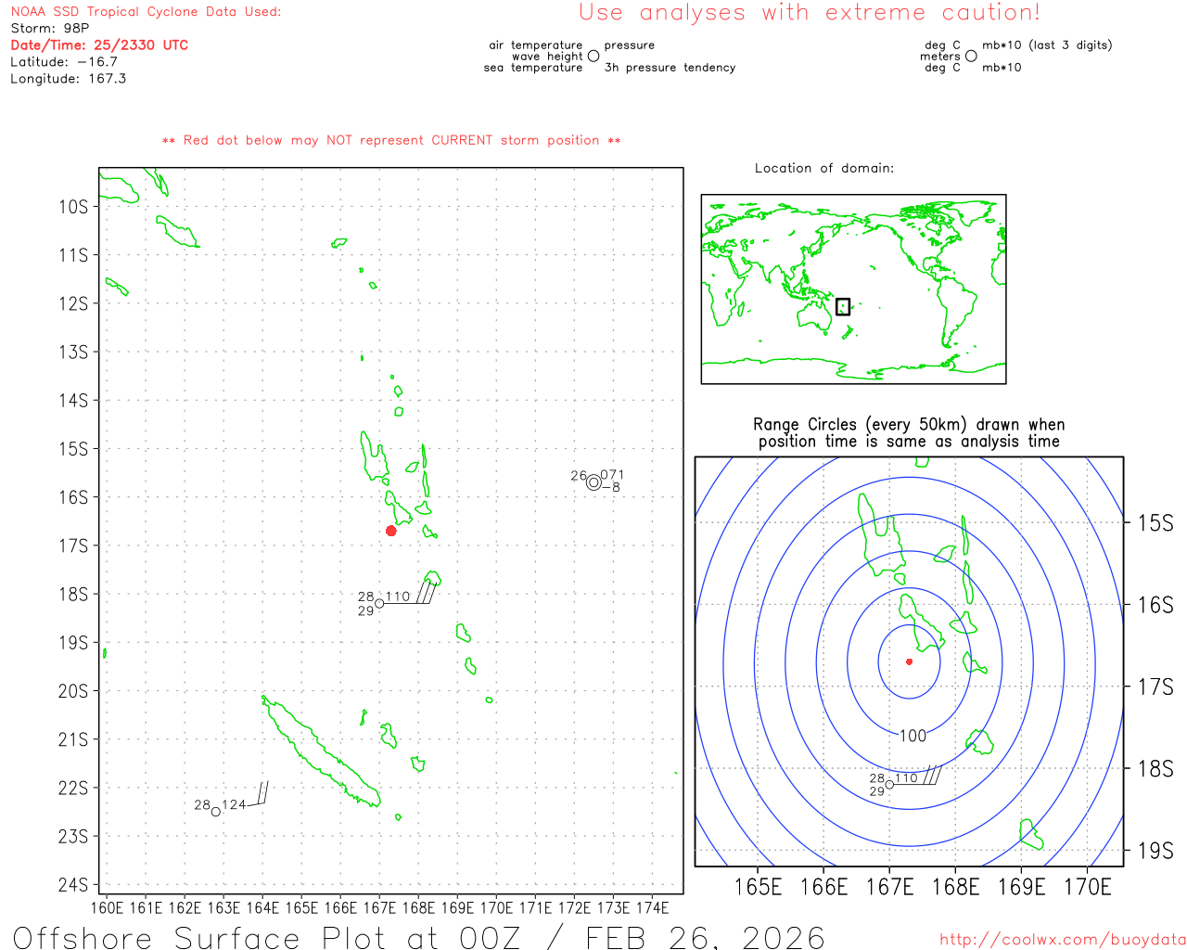Click the '071' pressure value

pos(612,475)
